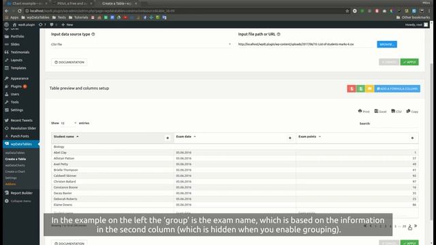
Task: Click the green table action button
Action: (360, 88)
